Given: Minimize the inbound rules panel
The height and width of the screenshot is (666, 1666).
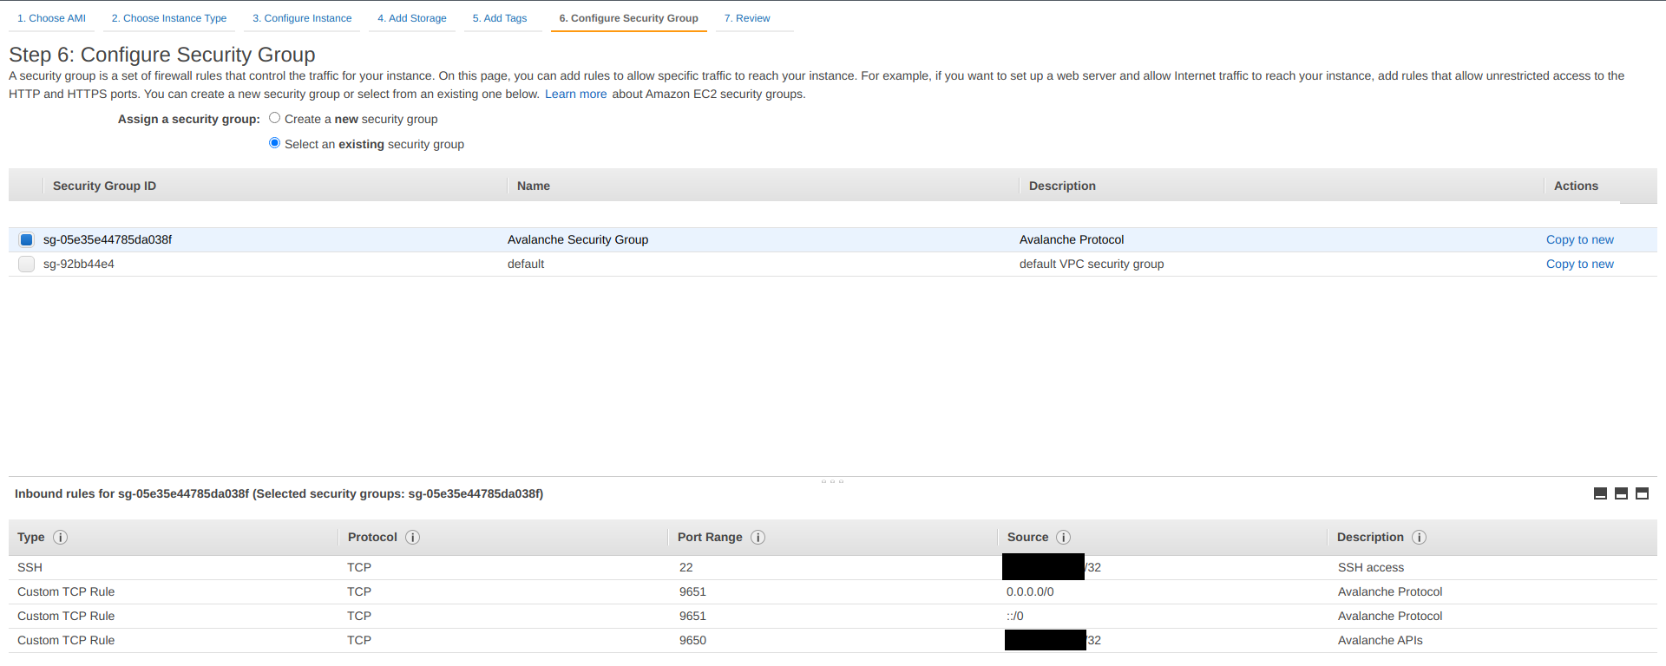Looking at the screenshot, I should (x=1600, y=493).
